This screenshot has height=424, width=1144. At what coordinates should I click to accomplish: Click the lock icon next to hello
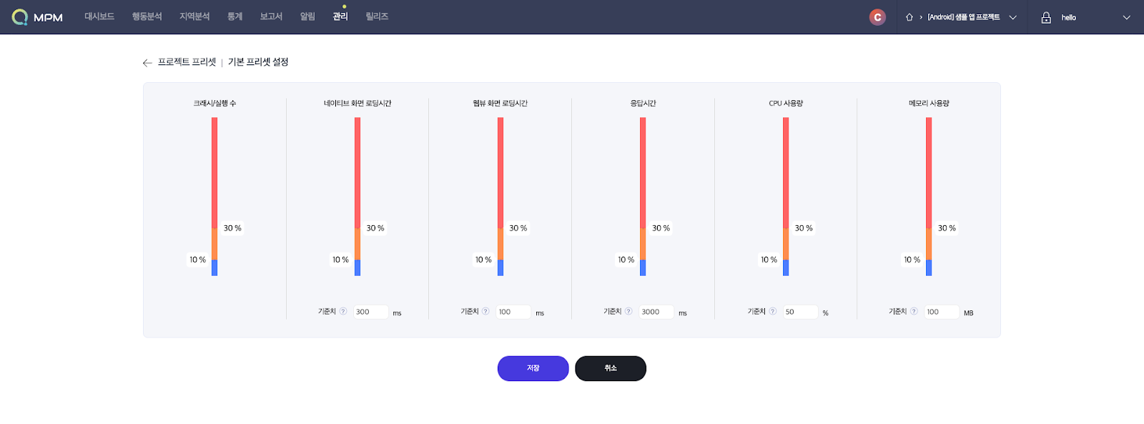(1046, 17)
